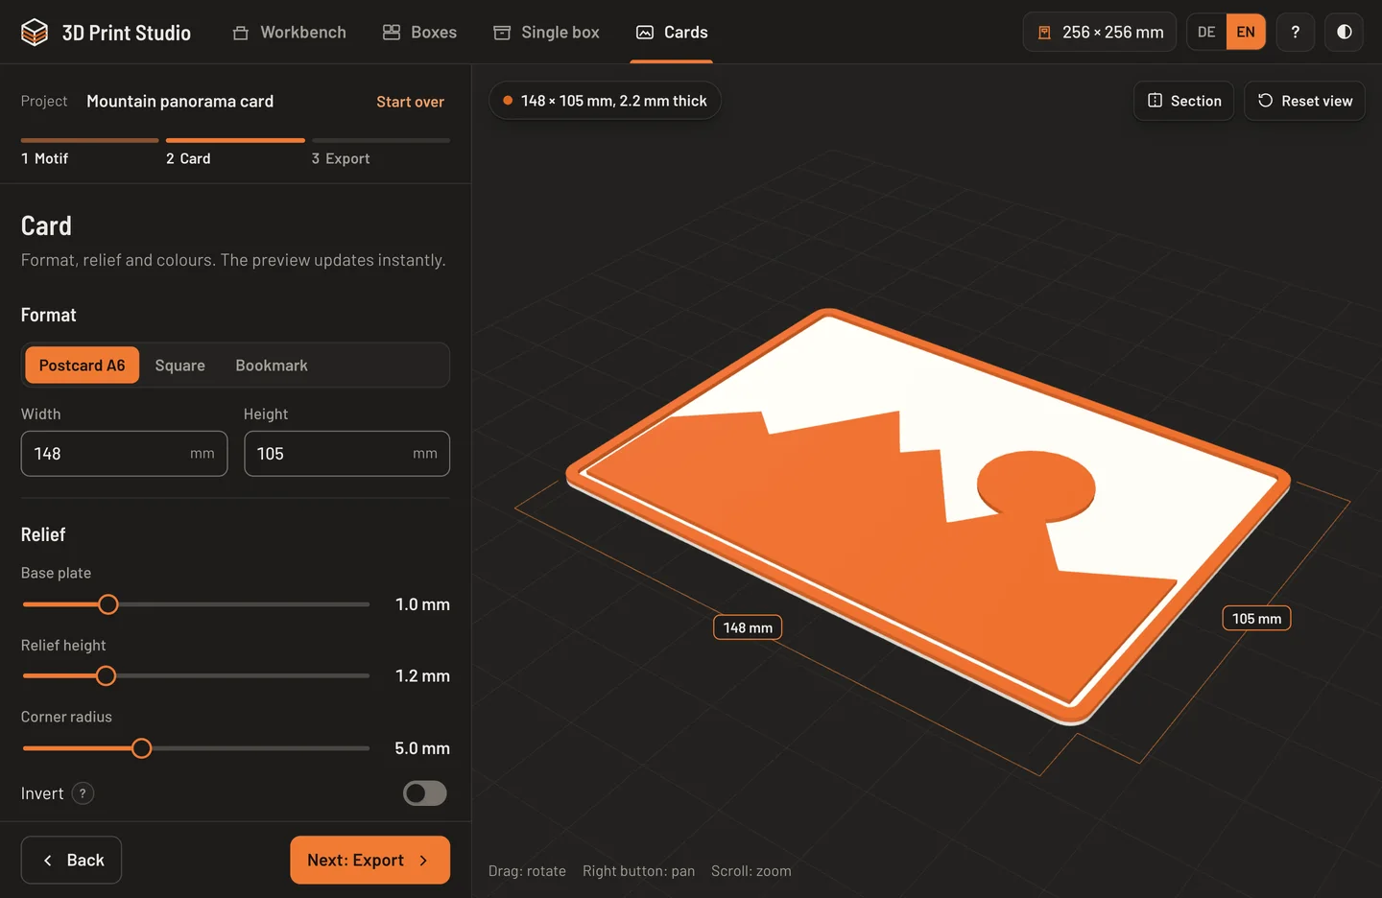
Task: Click the Start over link
Action: (x=410, y=102)
